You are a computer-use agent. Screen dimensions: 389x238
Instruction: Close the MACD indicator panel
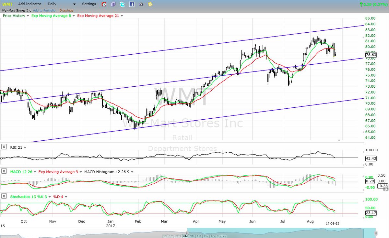click(4, 171)
